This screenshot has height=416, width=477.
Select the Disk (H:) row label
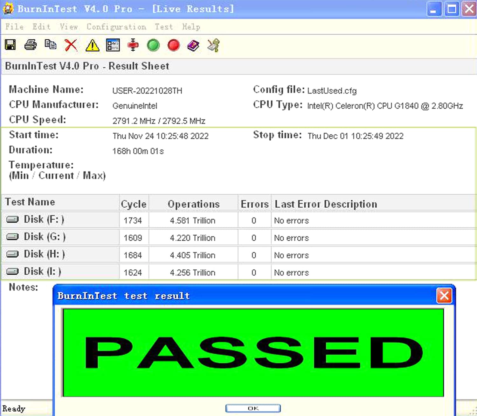click(44, 254)
